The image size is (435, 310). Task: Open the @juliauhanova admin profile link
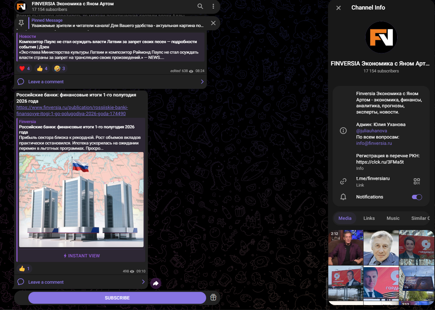click(x=371, y=131)
